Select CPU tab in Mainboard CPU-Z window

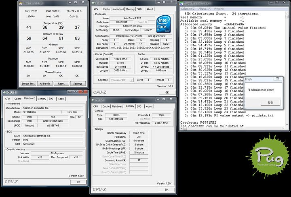pyautogui.click(x=7, y=99)
